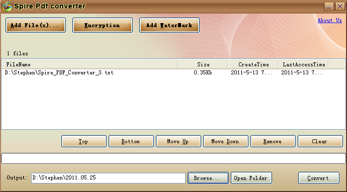Click the 0.35Kb size cell
Viewport: 347px width, 192px height.
tap(203, 72)
